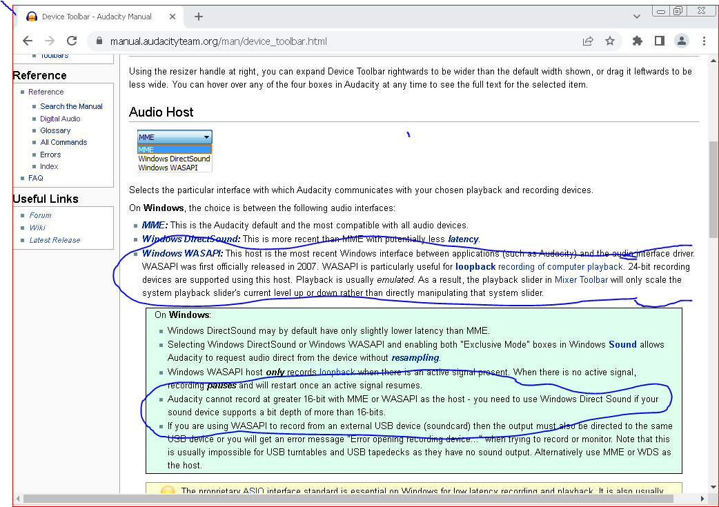
Task: Open the Wiki link under Useful Links
Action: [37, 228]
